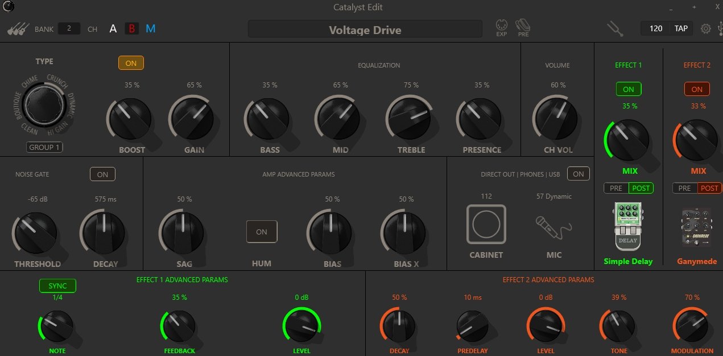Viewport: 723px width, 356px height.
Task: Toggle Effect 2 ON switch
Action: 697,89
